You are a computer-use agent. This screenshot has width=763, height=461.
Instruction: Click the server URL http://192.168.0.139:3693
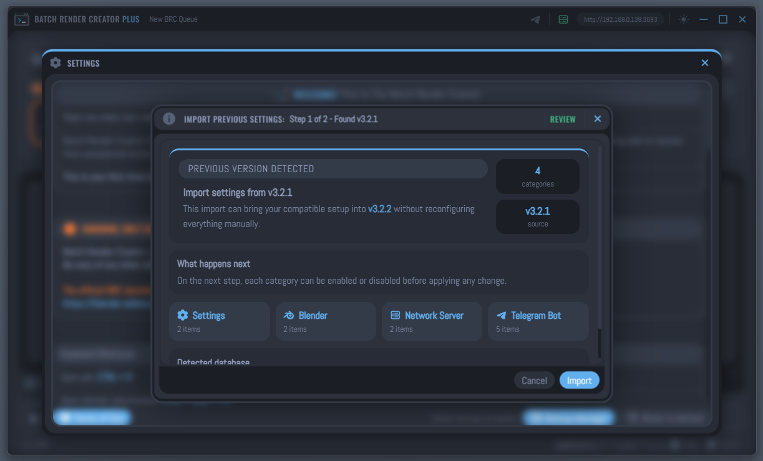[x=621, y=19]
